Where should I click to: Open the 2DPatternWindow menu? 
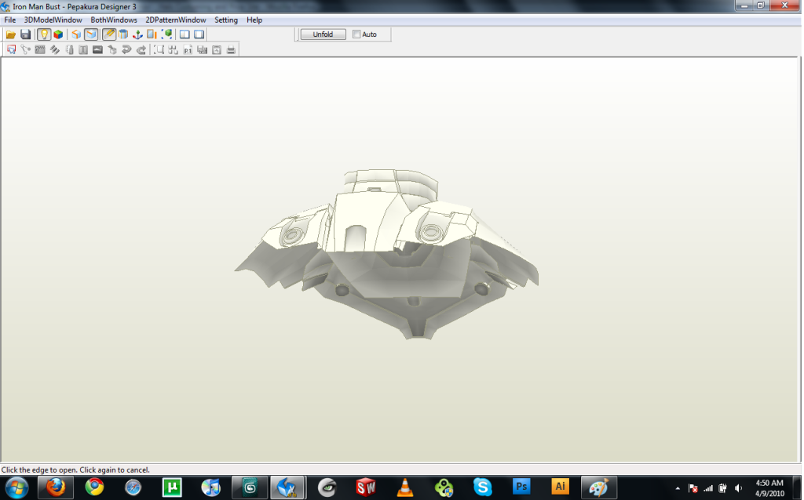(176, 20)
